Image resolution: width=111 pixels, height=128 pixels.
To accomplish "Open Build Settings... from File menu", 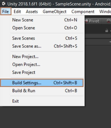I will coord(42,83).
